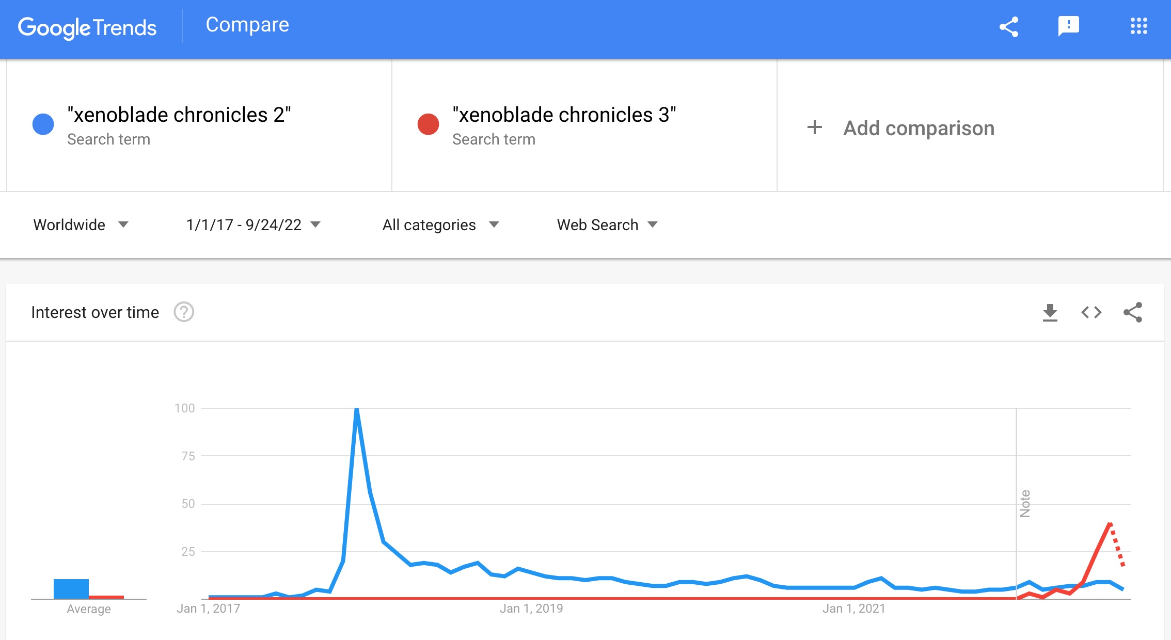Click the plus icon for Add comparison
1171x640 pixels.
(814, 127)
